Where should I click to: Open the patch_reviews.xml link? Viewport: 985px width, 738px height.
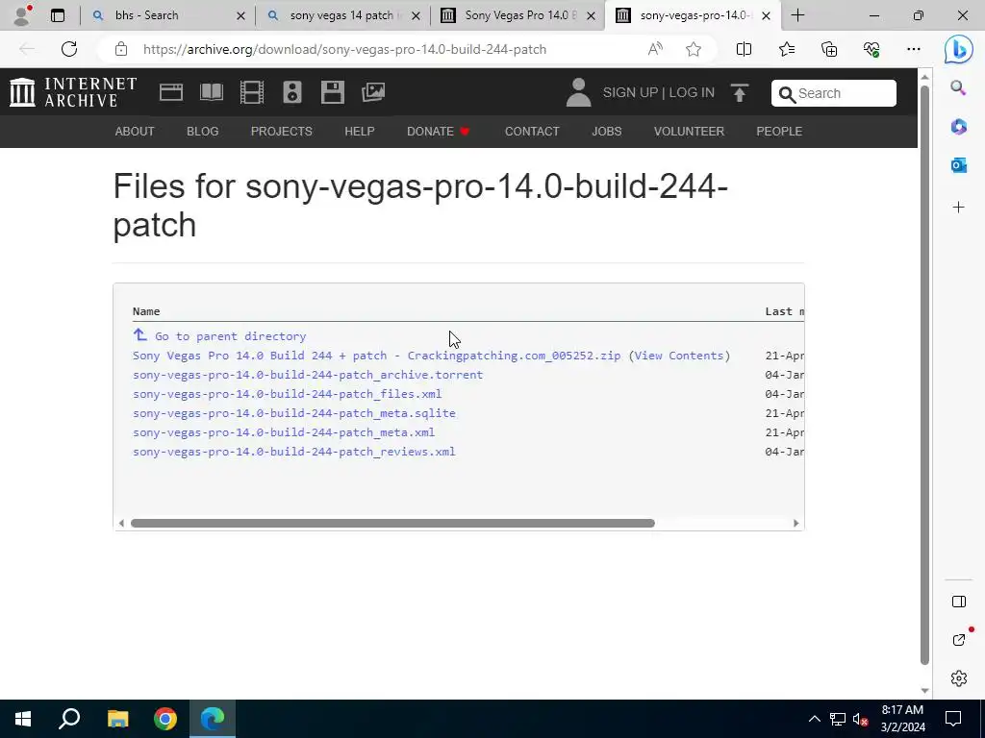coord(294,452)
